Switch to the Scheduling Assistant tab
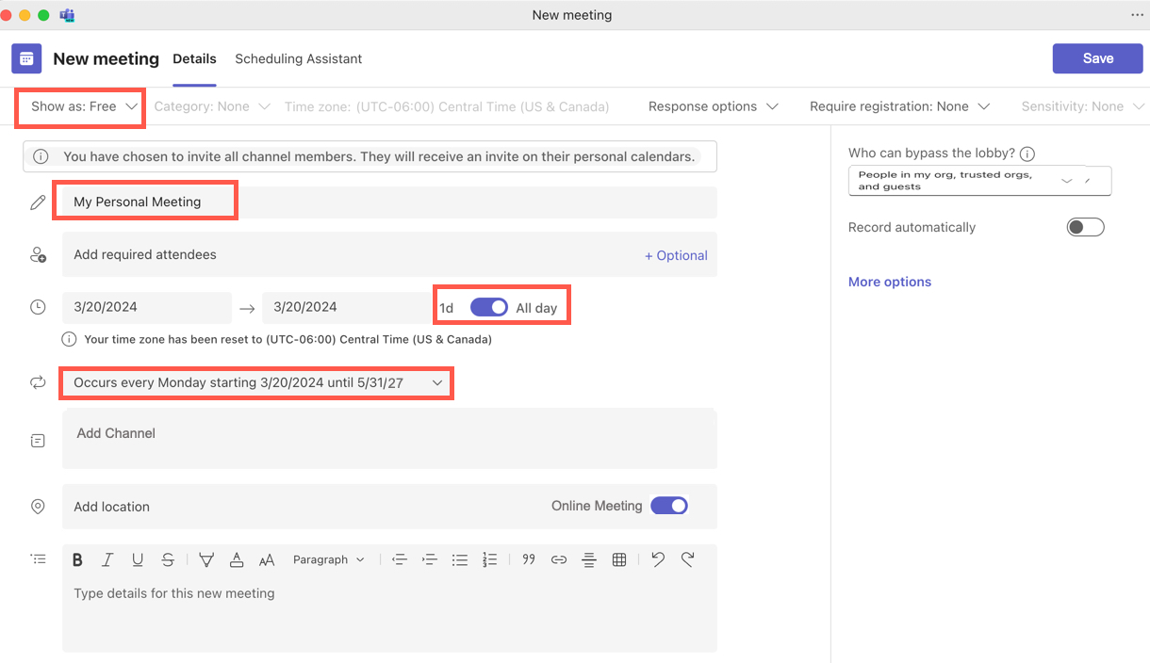This screenshot has height=663, width=1150. click(298, 58)
